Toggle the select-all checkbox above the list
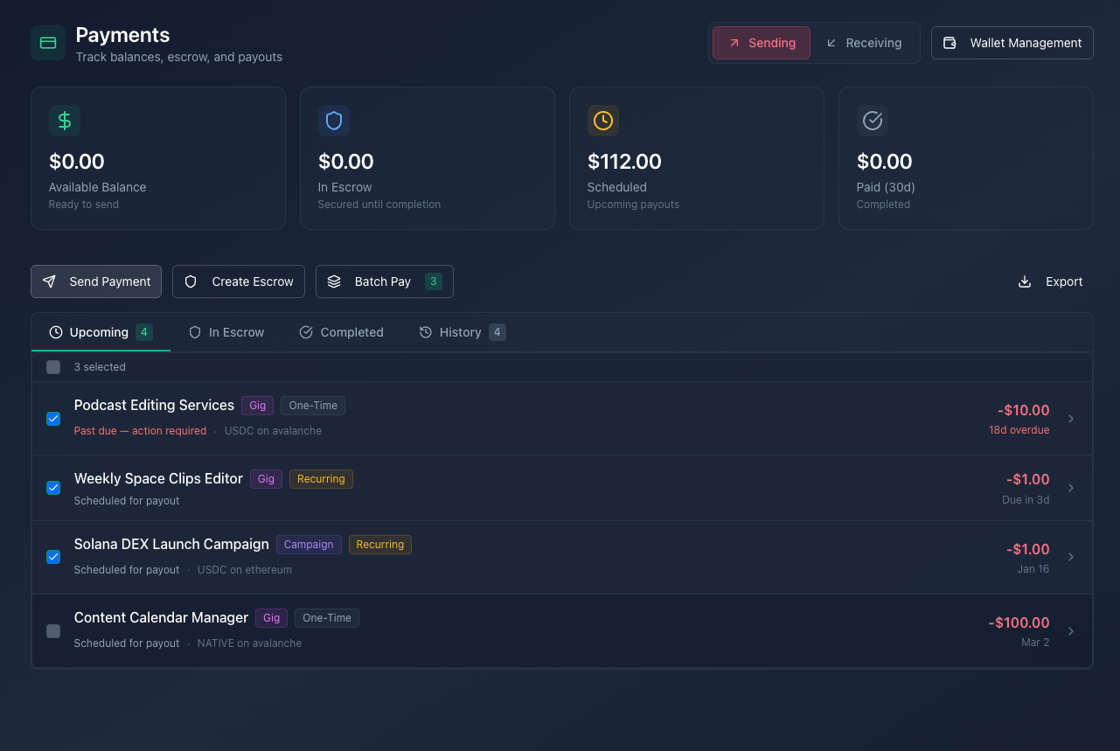Screen dimensions: 1120x751 click(53, 367)
